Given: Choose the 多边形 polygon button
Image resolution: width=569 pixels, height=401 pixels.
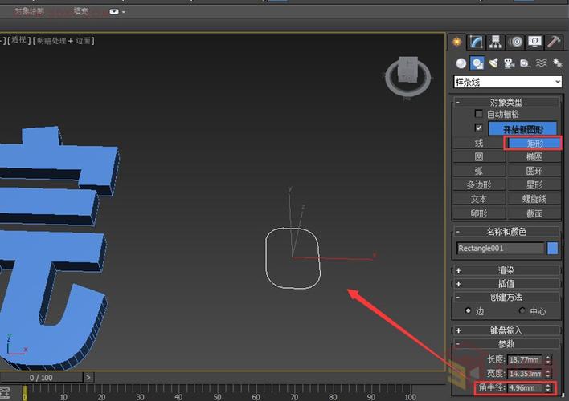Looking at the screenshot, I should pyautogui.click(x=479, y=185).
